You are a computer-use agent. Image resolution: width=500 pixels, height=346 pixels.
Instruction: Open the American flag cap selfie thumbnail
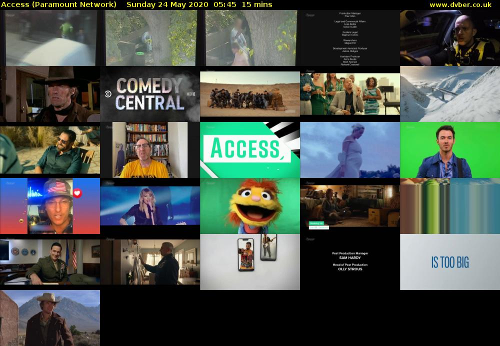coord(50,206)
